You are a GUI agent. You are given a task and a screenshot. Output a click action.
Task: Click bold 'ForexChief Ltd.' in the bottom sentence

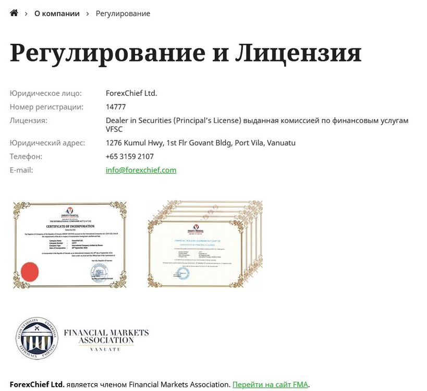[37, 384]
